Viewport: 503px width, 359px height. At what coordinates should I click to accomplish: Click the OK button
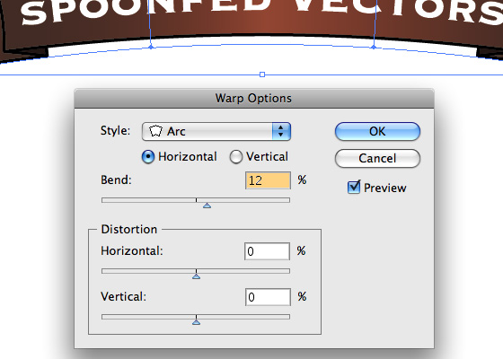[x=377, y=131]
